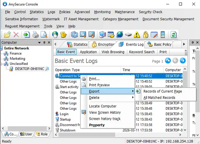
Task: Click the globe with mouse toolbar icon
Action: [55, 35]
